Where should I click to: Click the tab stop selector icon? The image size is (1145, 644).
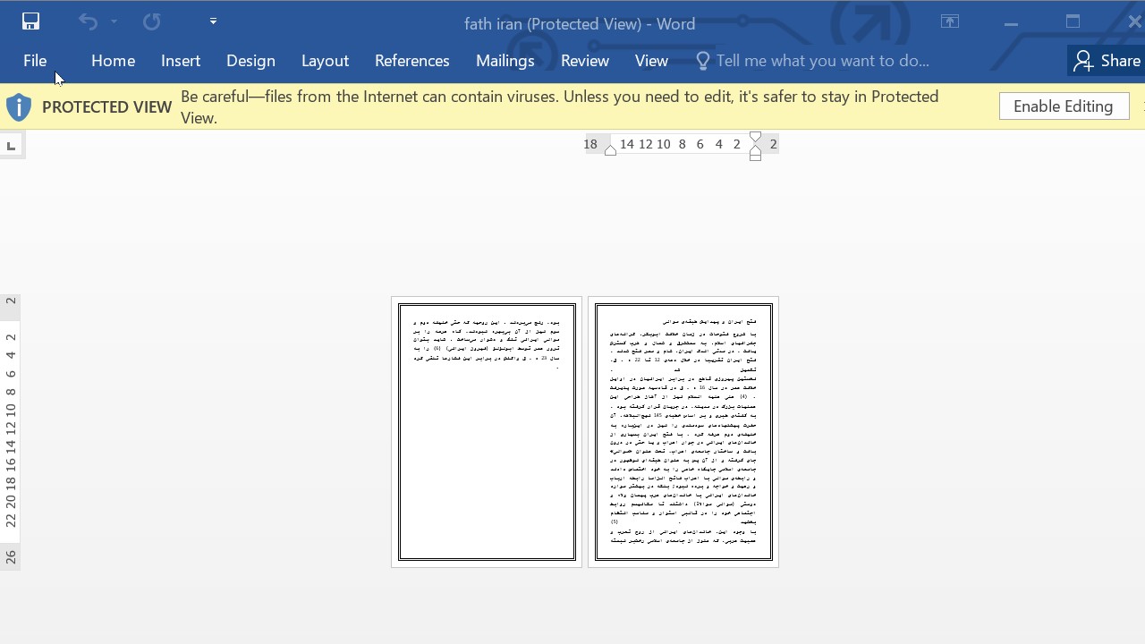[x=11, y=145]
